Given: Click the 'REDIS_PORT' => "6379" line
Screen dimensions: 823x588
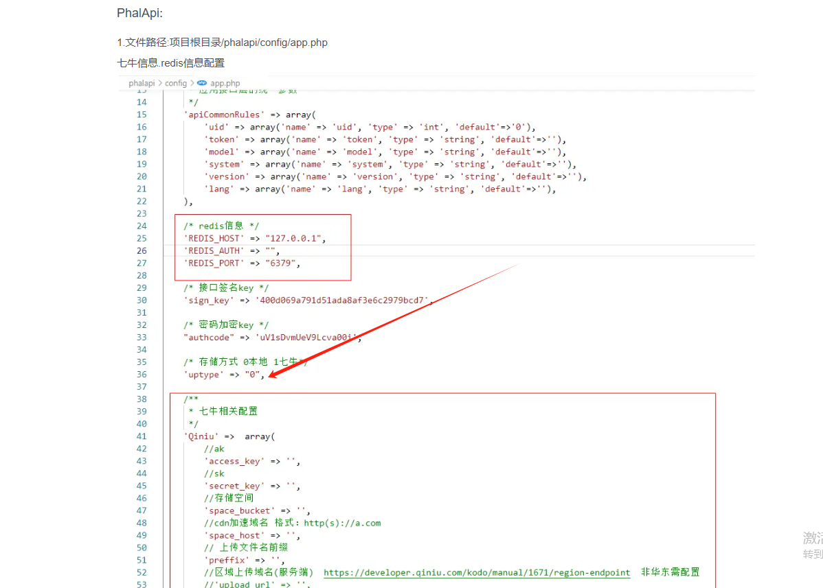Looking at the screenshot, I should click(x=242, y=263).
